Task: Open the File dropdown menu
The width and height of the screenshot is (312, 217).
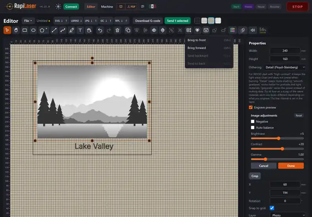Action: (x=28, y=21)
